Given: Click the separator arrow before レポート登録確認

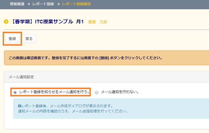Looking at the screenshot, I should [x=58, y=4].
